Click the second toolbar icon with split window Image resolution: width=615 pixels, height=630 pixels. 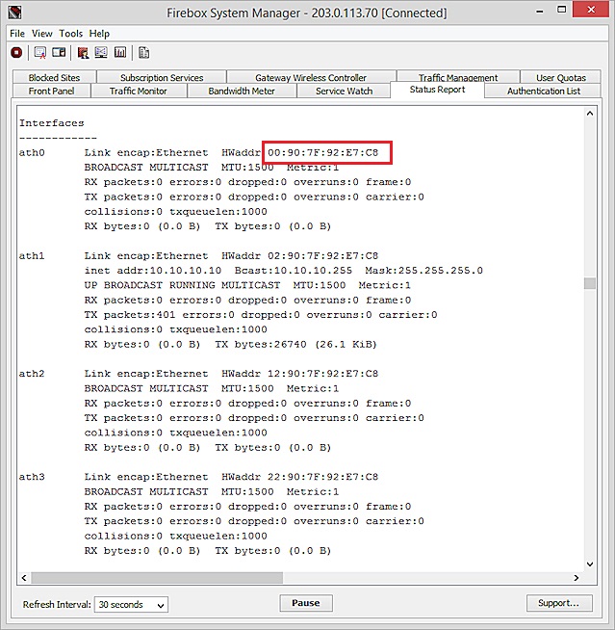pyautogui.click(x=59, y=53)
